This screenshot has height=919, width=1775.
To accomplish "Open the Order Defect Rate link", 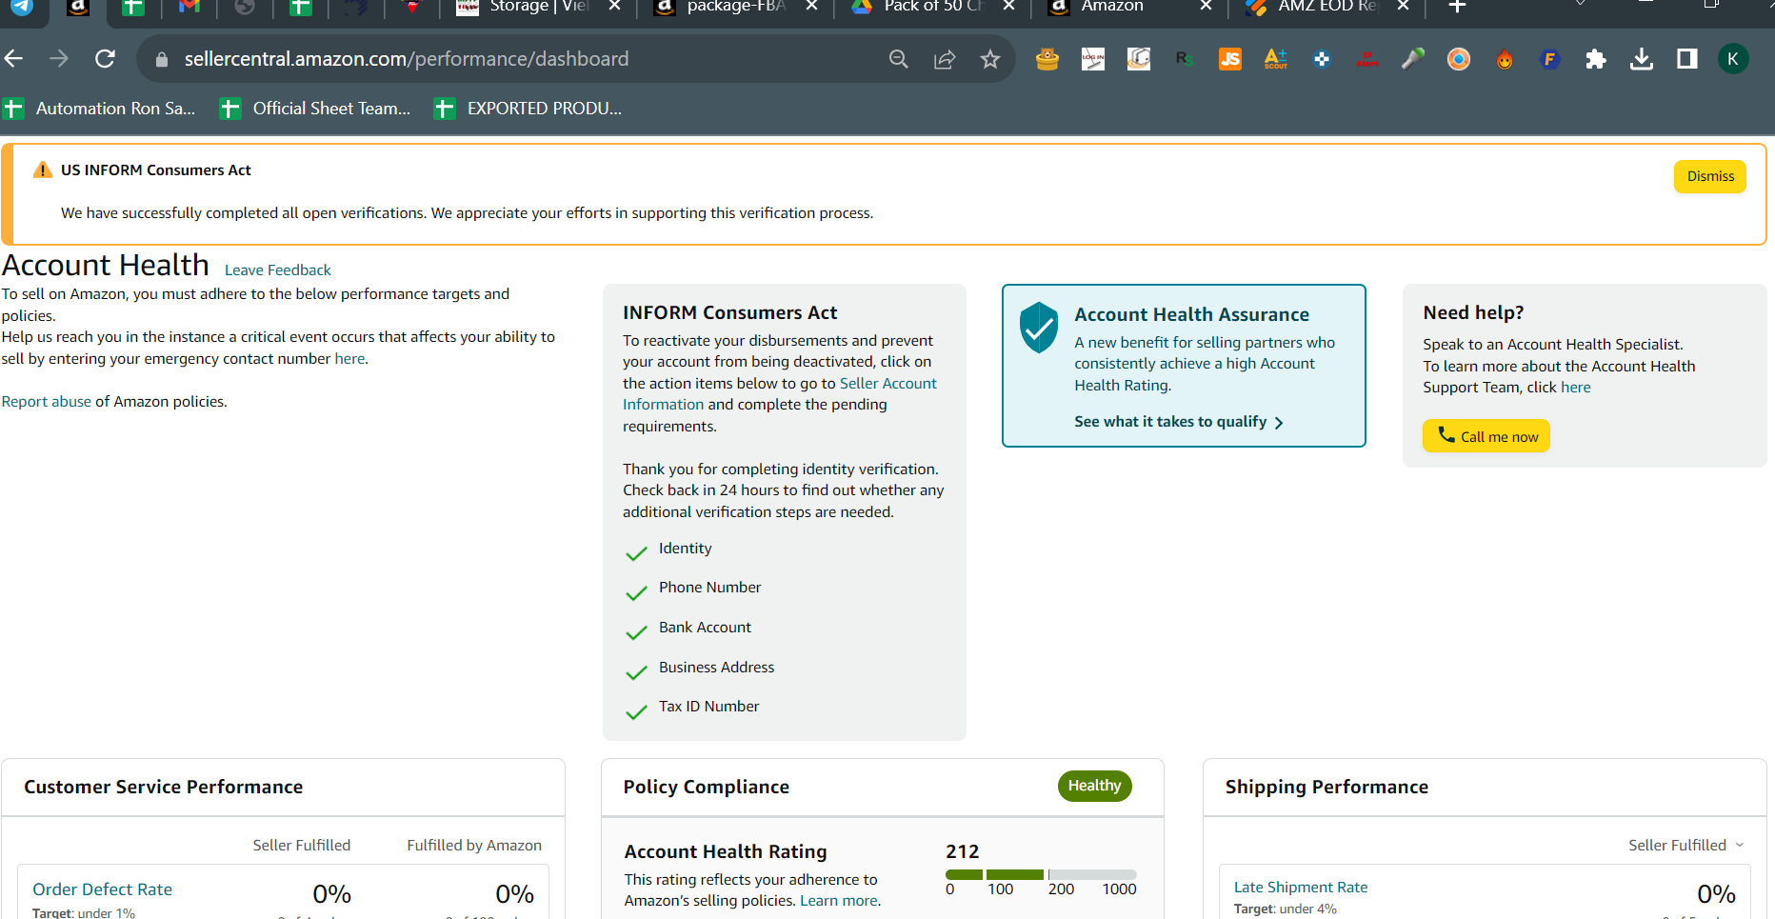I will pos(103,889).
